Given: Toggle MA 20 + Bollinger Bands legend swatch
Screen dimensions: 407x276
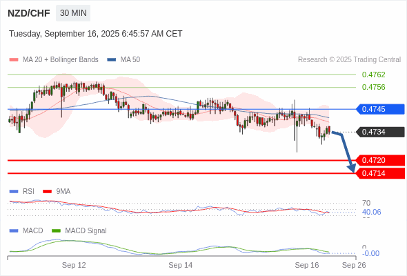Looking at the screenshot, I should 14,60.
